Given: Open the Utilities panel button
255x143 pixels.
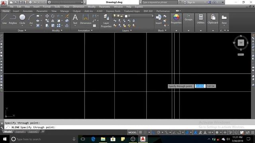Looking at the screenshot, I should coord(201,19).
